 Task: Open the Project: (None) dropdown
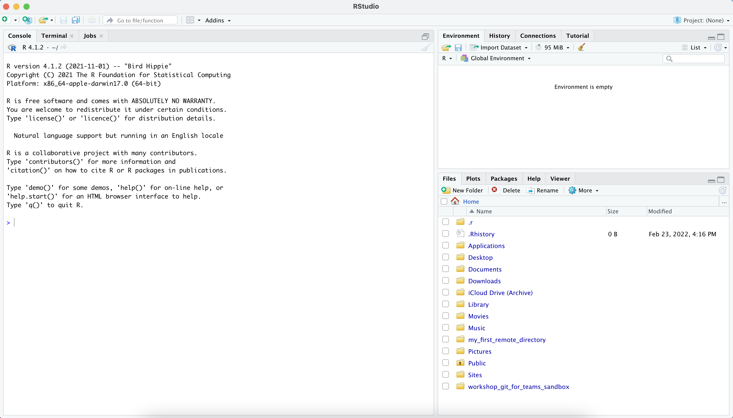[x=702, y=20]
